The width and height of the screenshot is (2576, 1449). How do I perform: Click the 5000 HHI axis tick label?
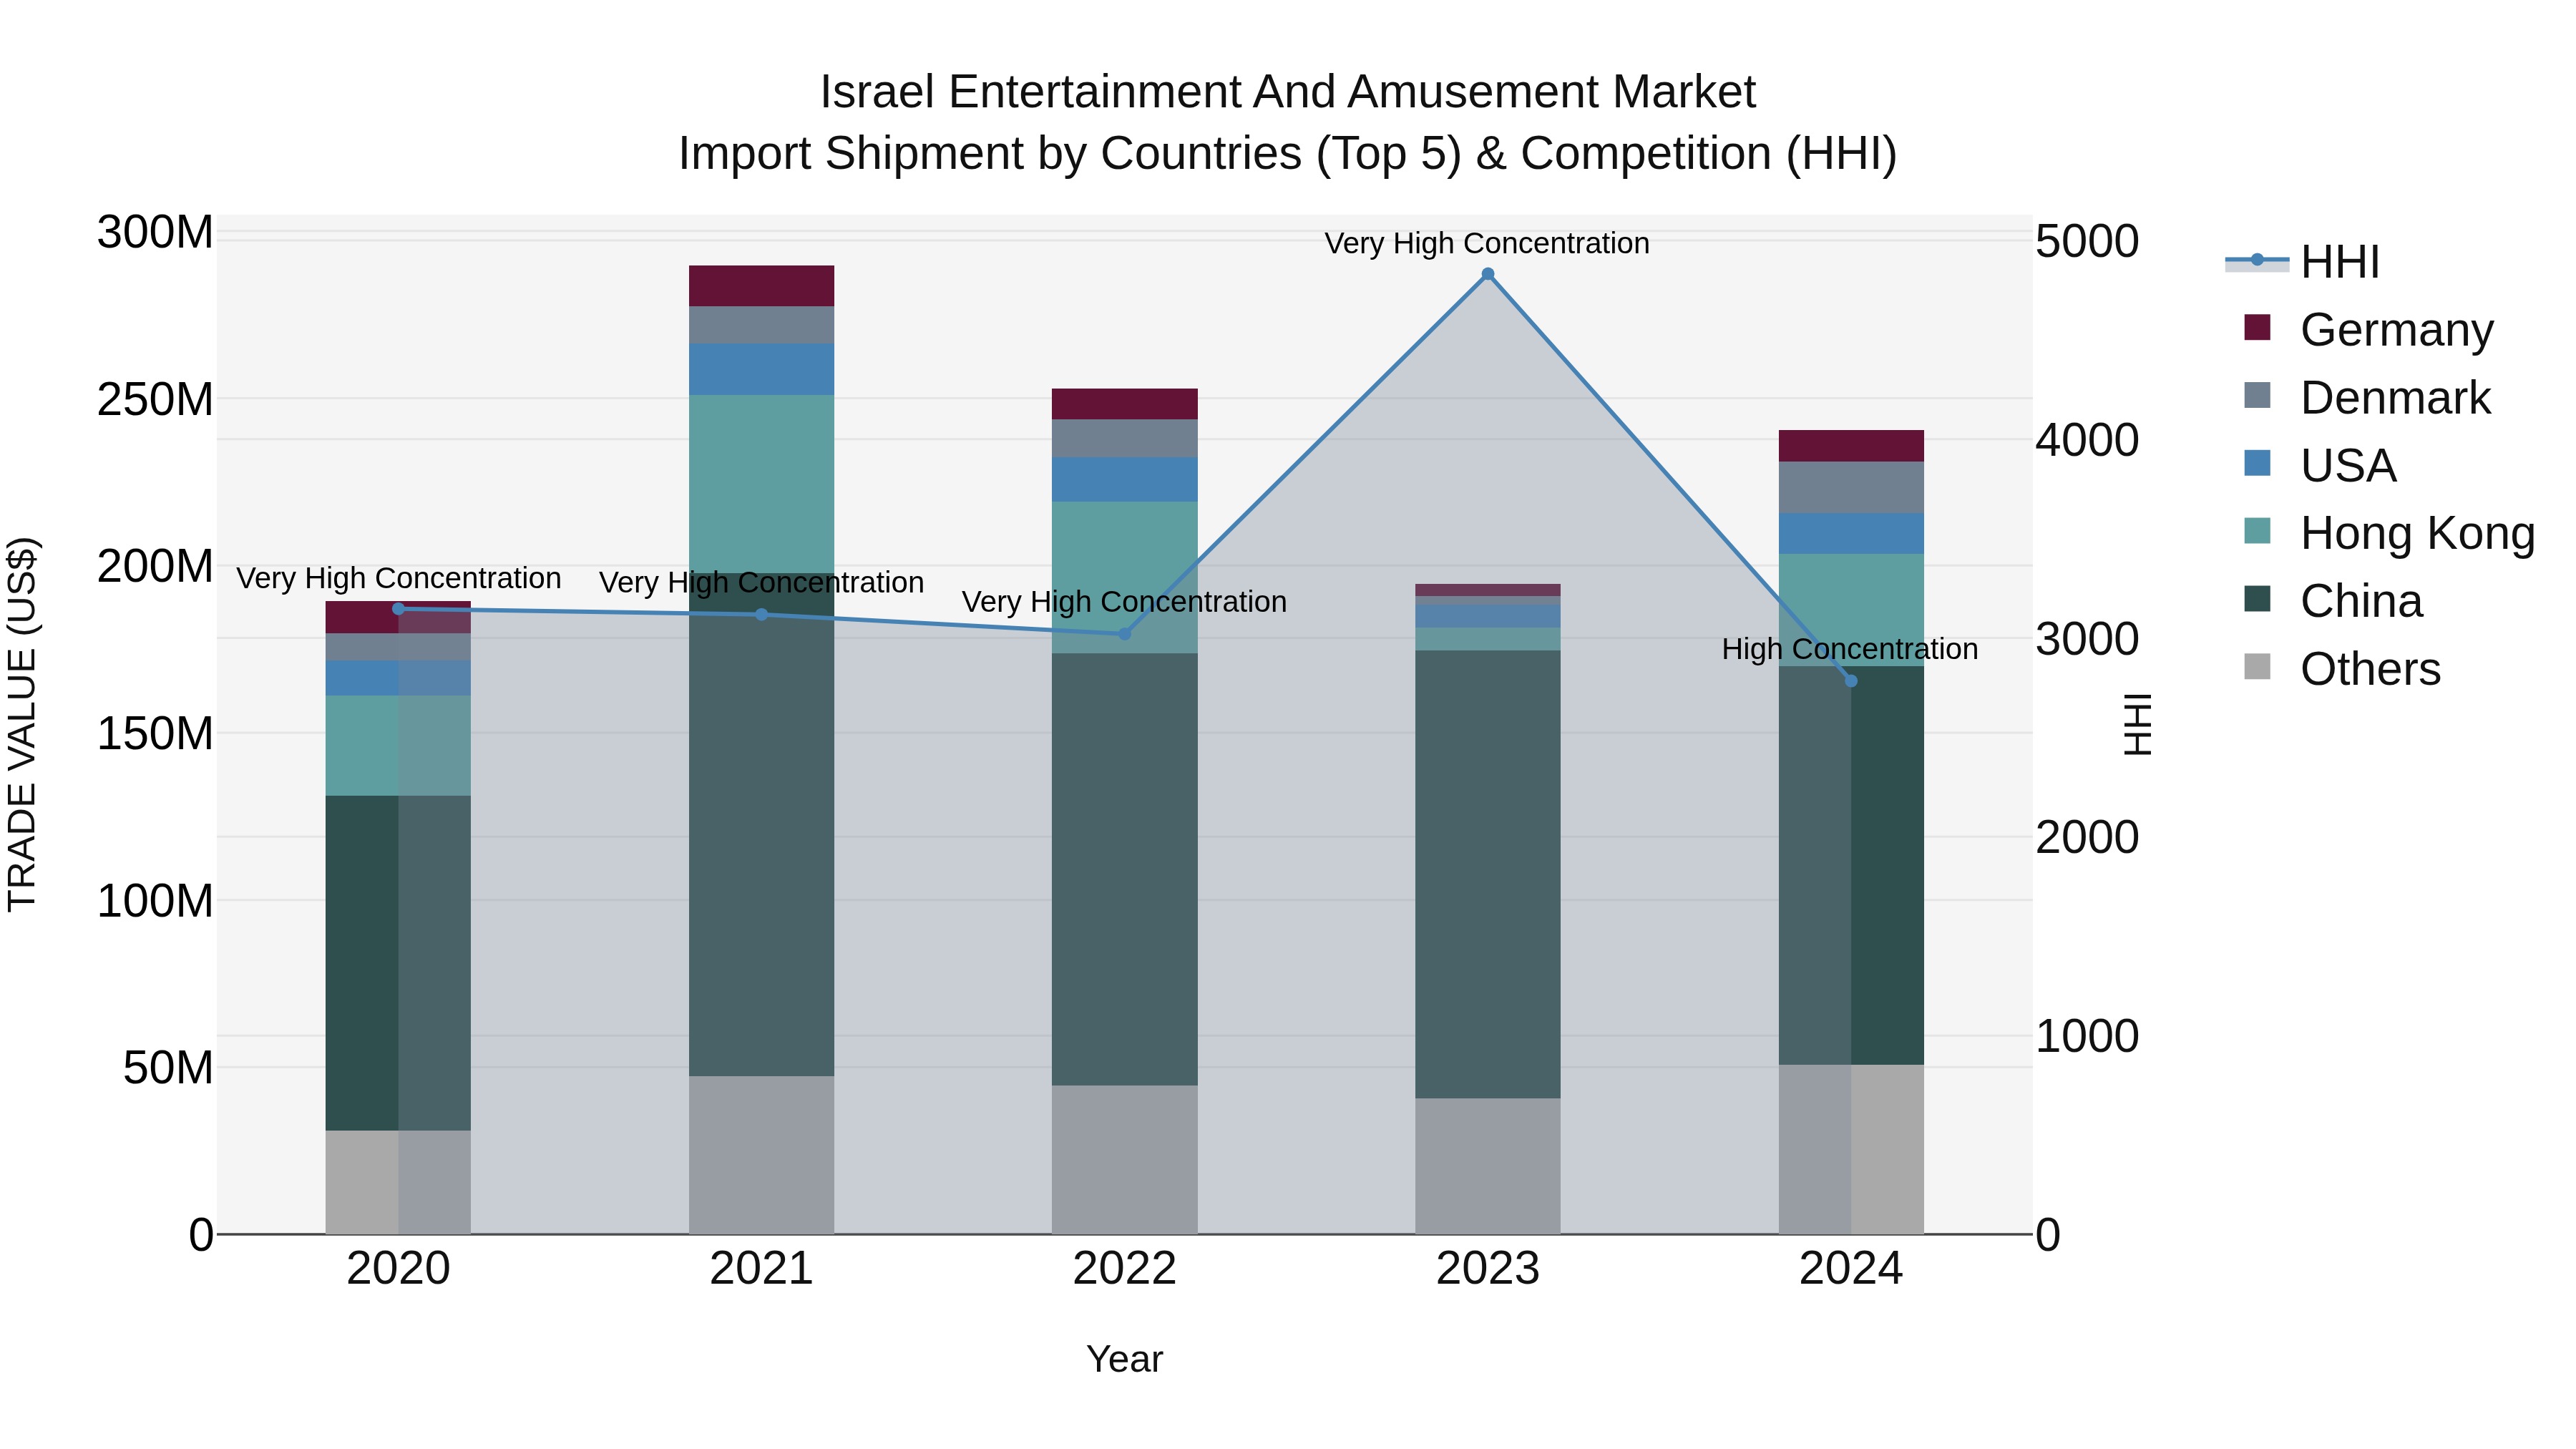click(x=2087, y=241)
